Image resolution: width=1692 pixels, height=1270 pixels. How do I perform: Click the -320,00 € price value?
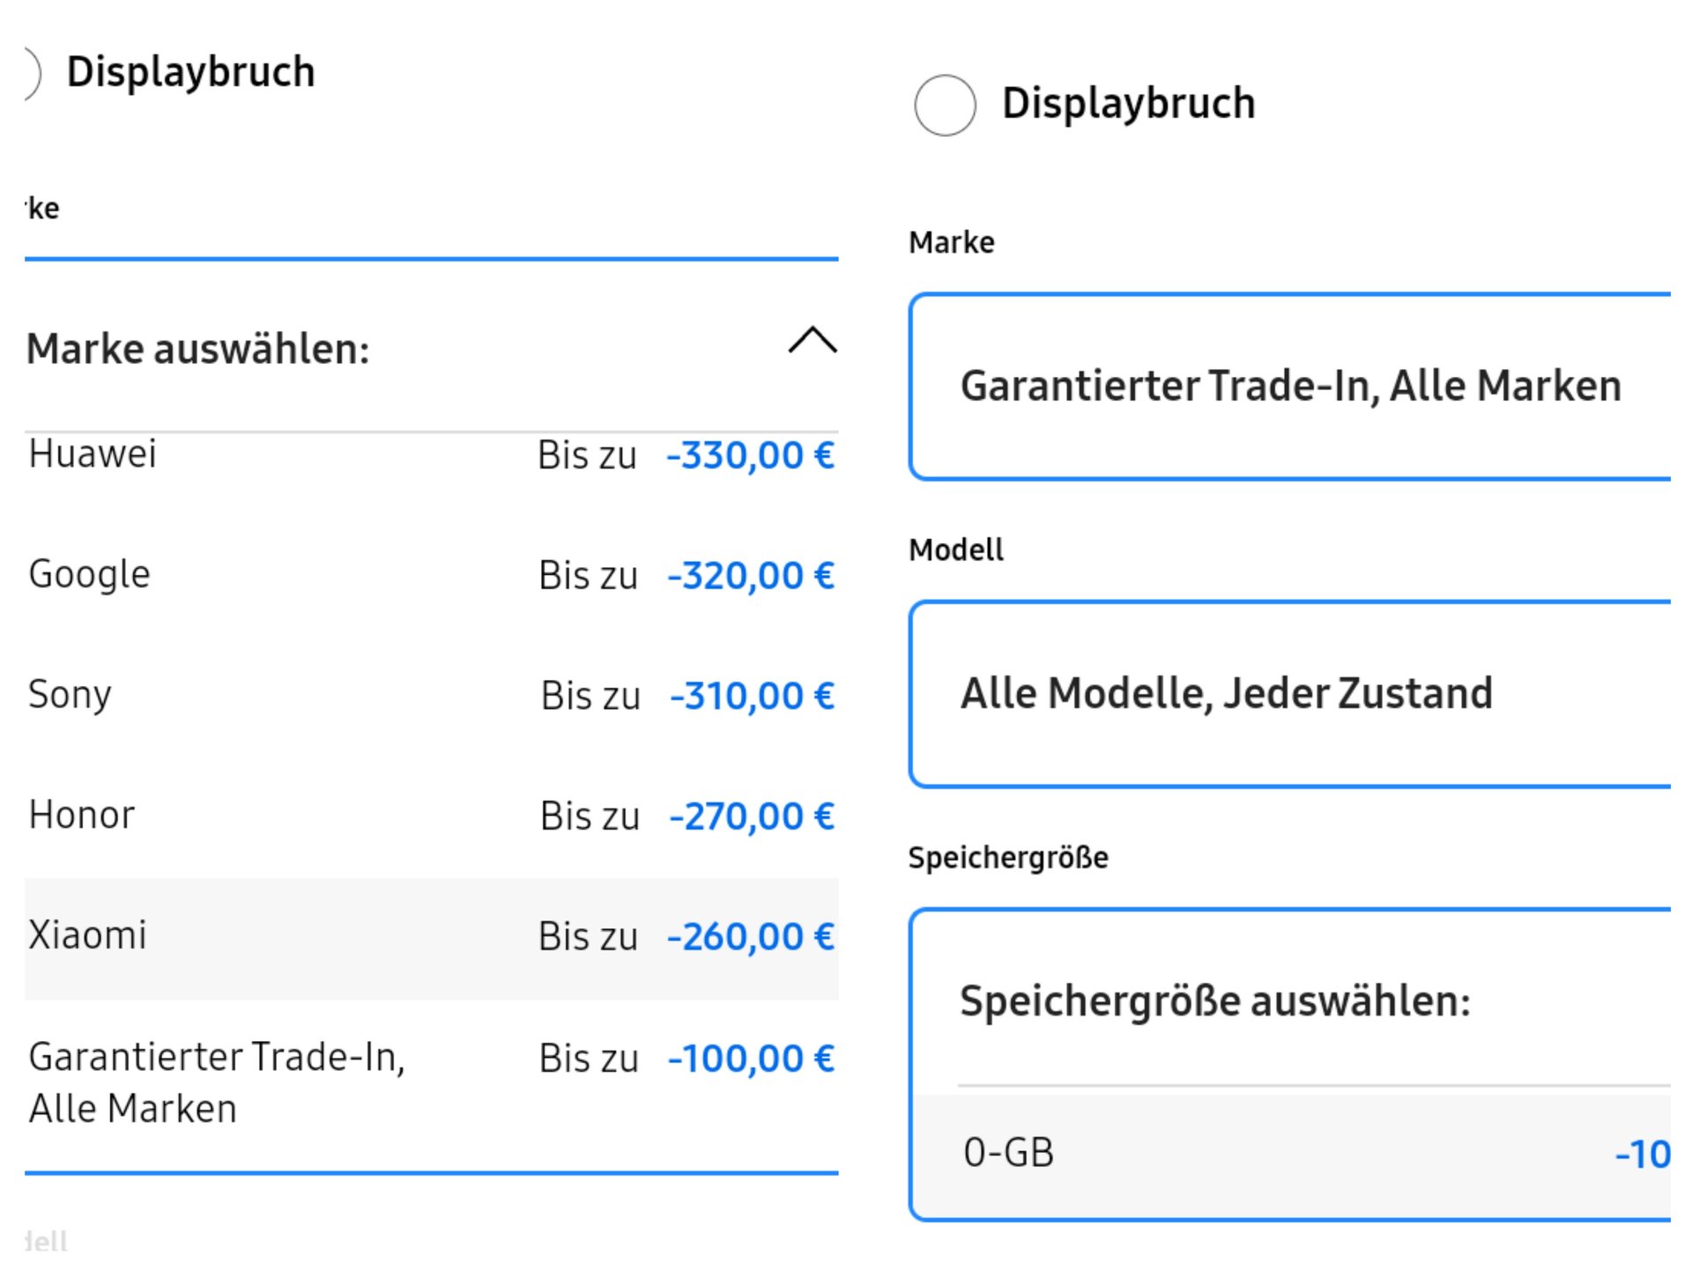(751, 576)
